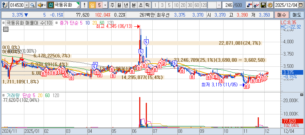Open stock search with the magnifier icon

click(32, 5)
